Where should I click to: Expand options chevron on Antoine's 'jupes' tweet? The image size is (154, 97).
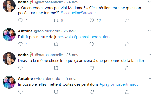[x=150, y=31]
